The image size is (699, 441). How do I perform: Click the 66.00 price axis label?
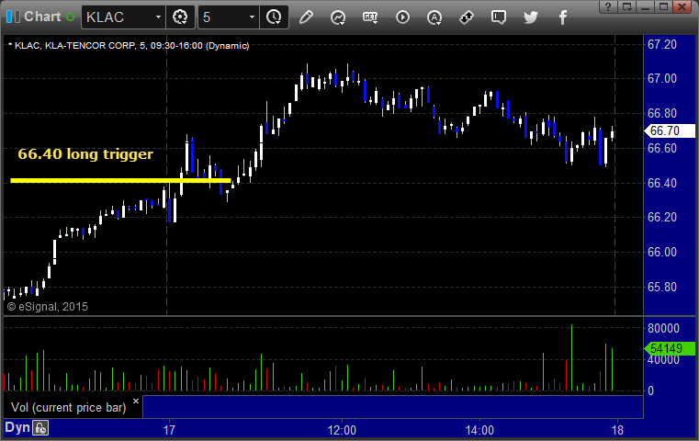(x=662, y=252)
